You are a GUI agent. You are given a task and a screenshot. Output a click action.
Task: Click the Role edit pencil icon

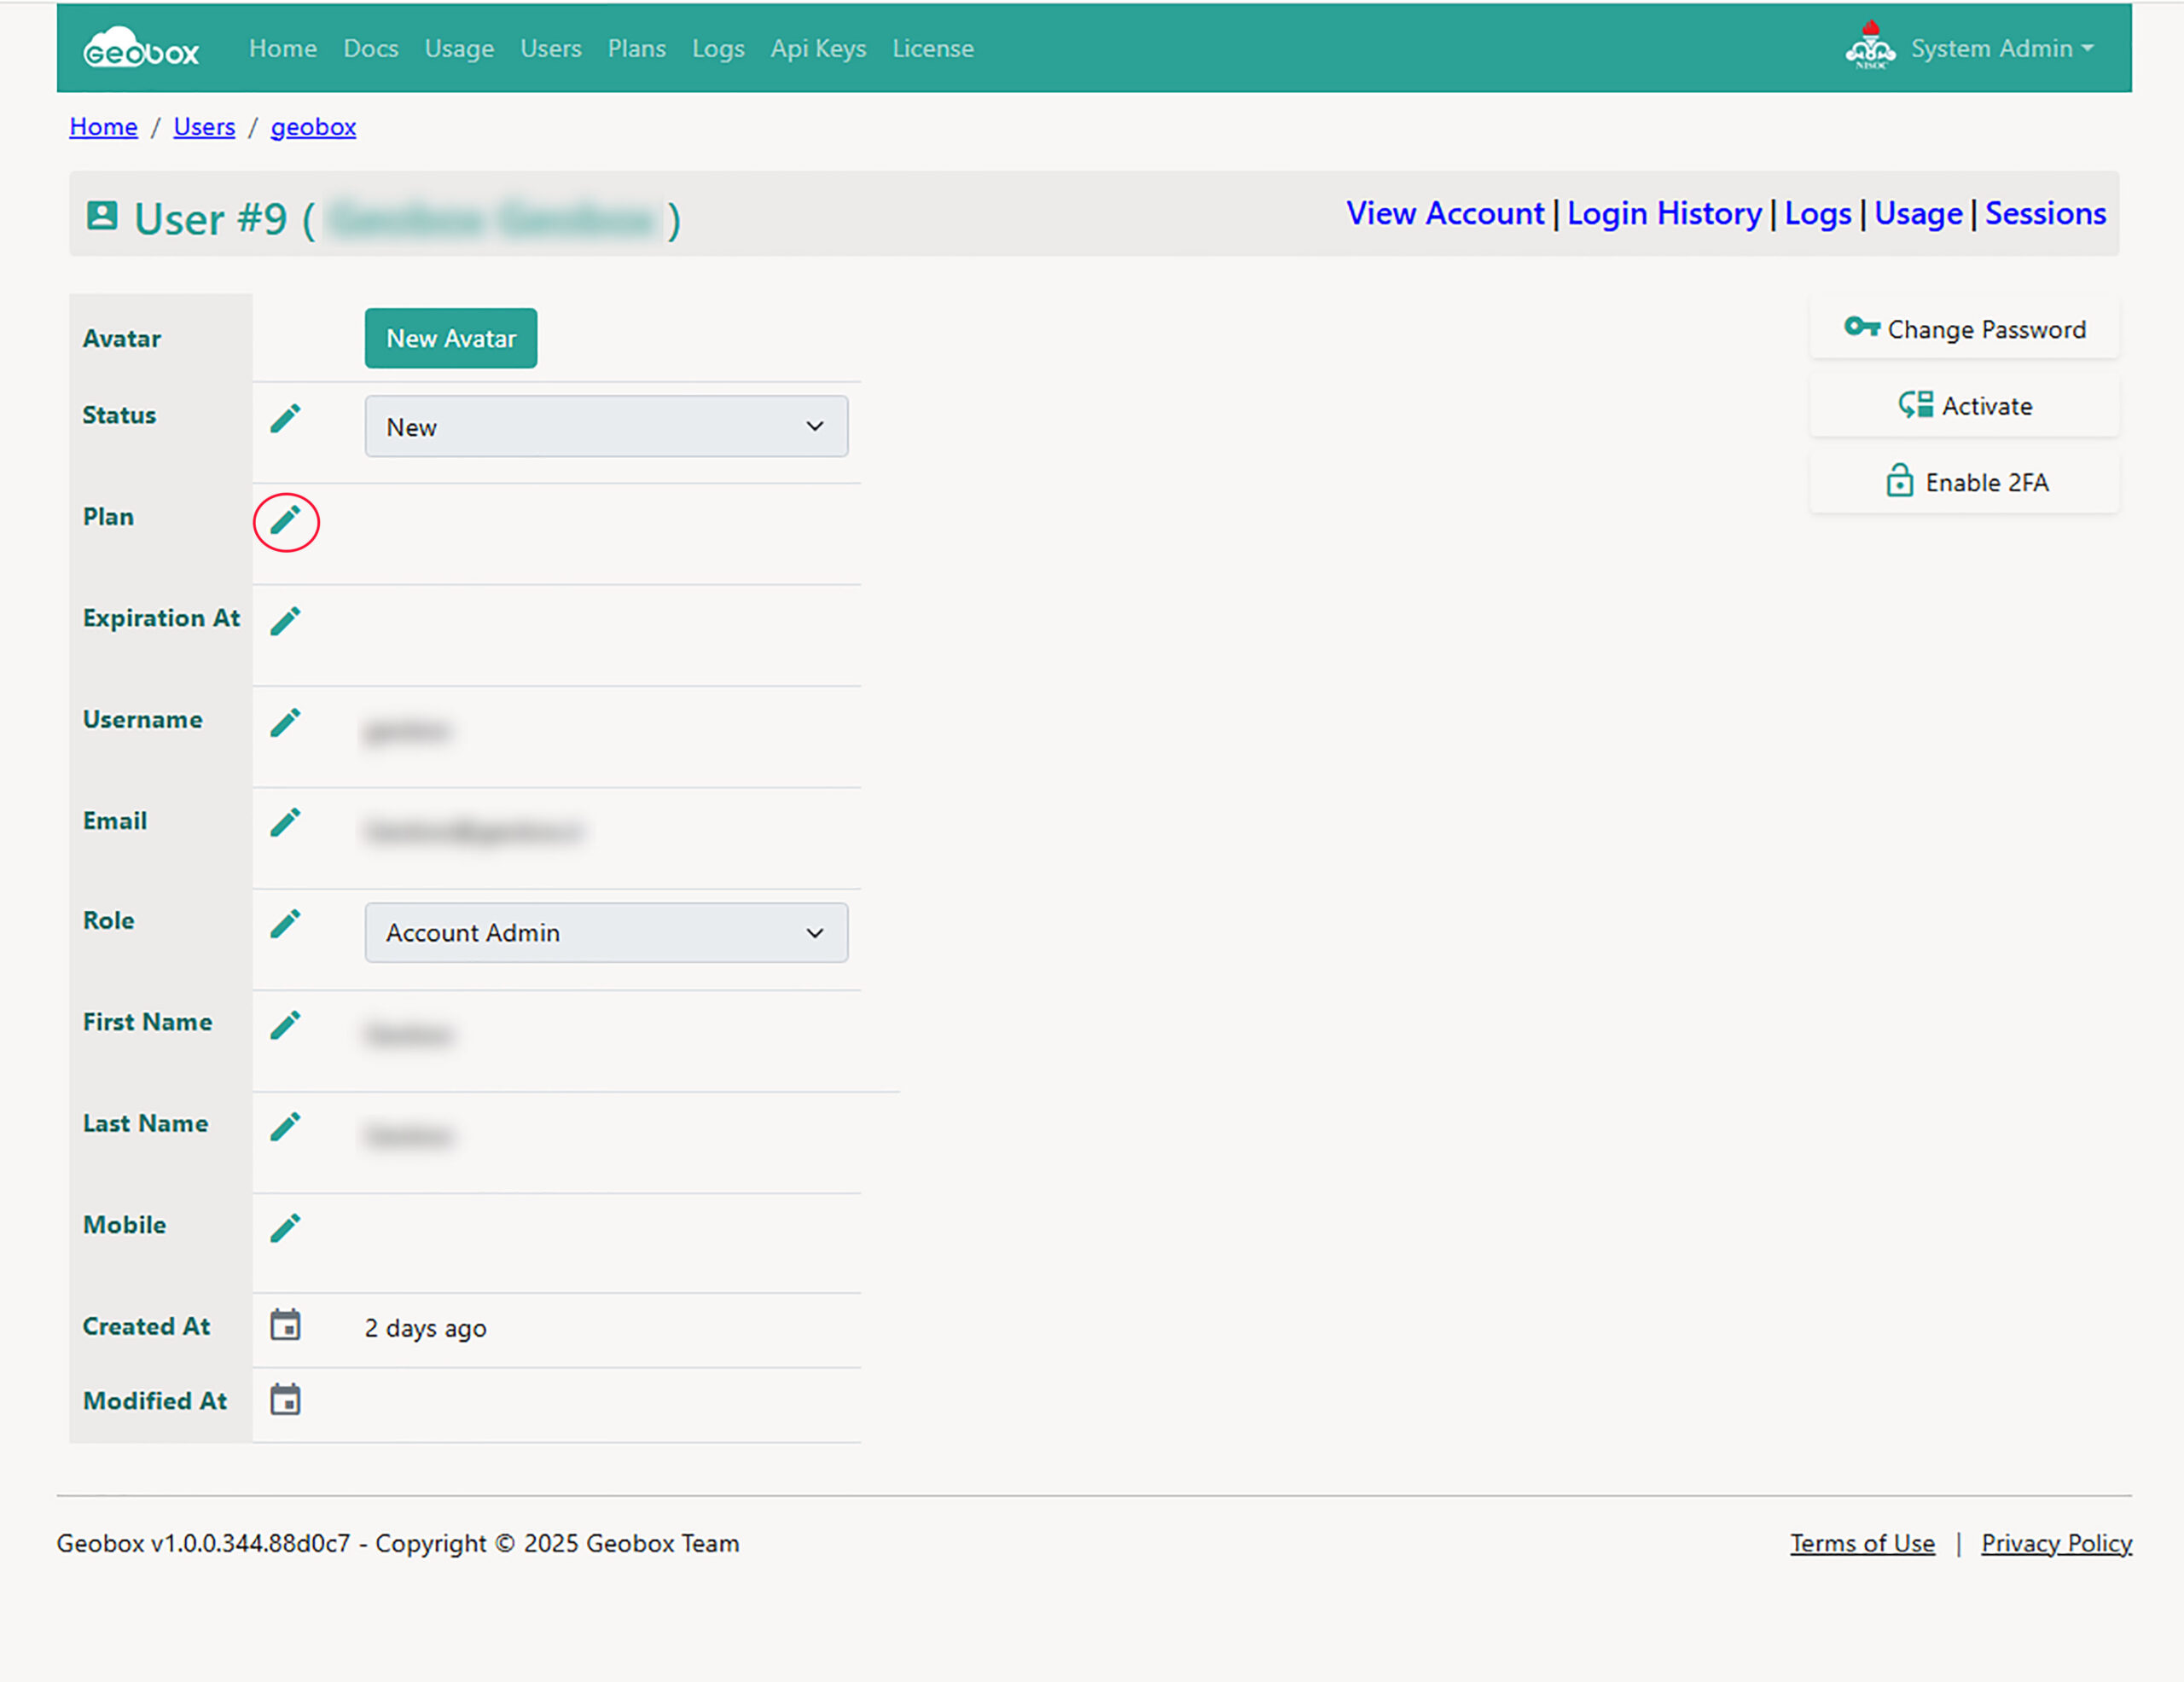click(x=285, y=925)
